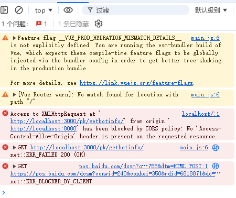Click the net::ERR_FAILED 200 (OK) text
236x198 pixels.
pyautogui.click(x=48, y=155)
